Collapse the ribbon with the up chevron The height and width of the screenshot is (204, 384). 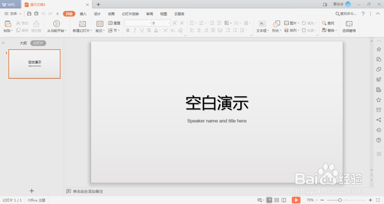[377, 14]
